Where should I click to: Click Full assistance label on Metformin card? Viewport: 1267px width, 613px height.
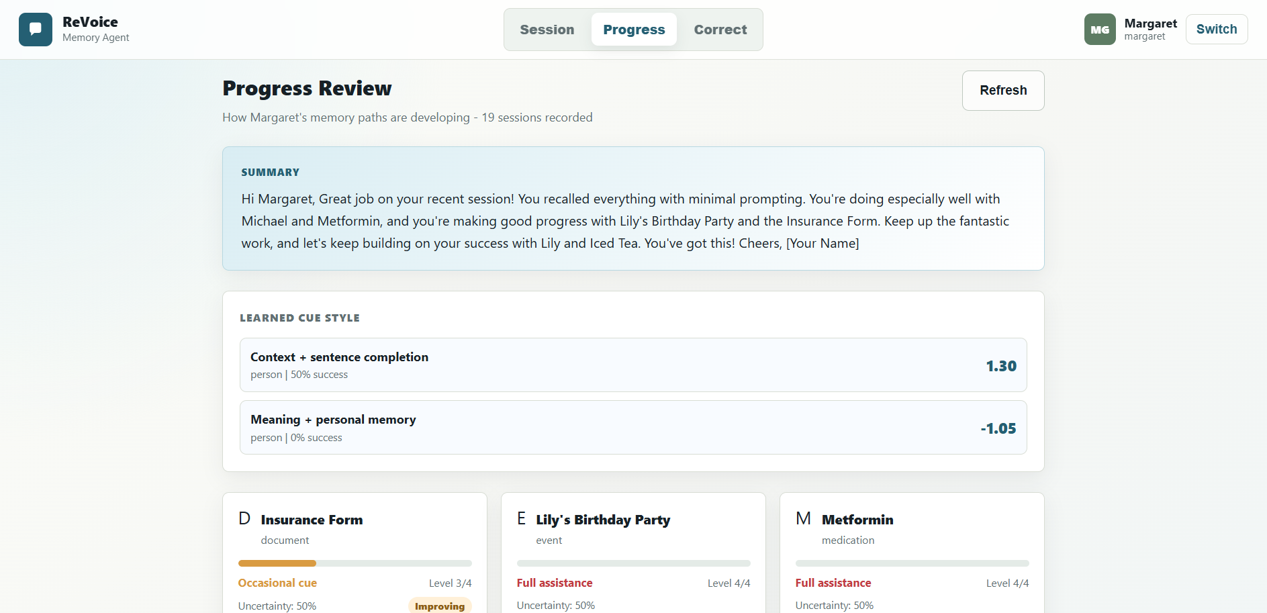[x=833, y=583]
